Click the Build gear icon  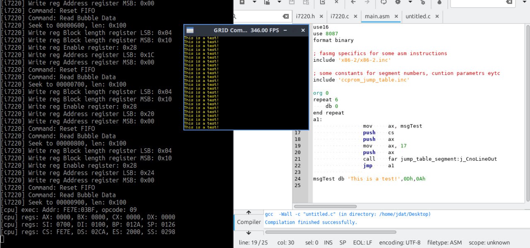click(398, 2)
